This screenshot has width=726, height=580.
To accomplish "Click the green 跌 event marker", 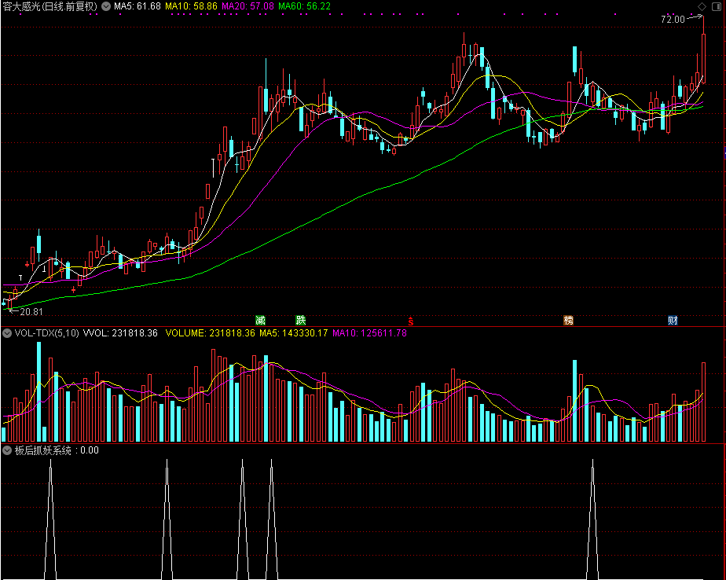I will pos(301,320).
